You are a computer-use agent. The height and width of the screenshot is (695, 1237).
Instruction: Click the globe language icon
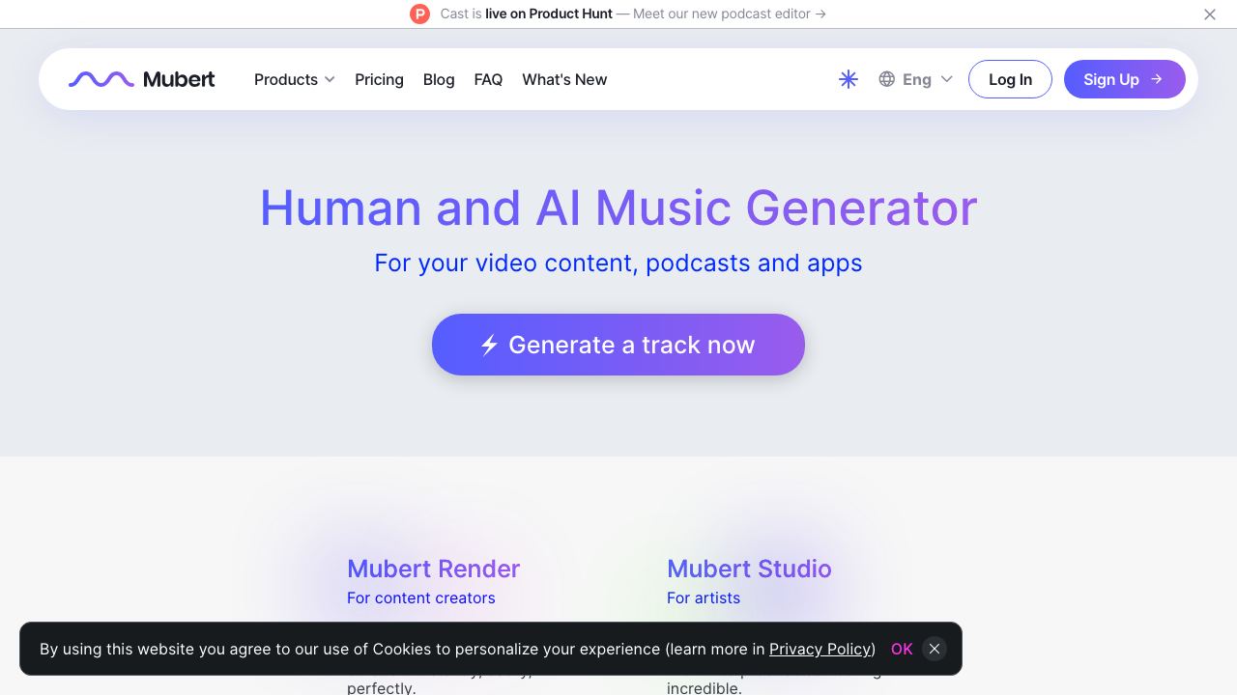tap(887, 79)
